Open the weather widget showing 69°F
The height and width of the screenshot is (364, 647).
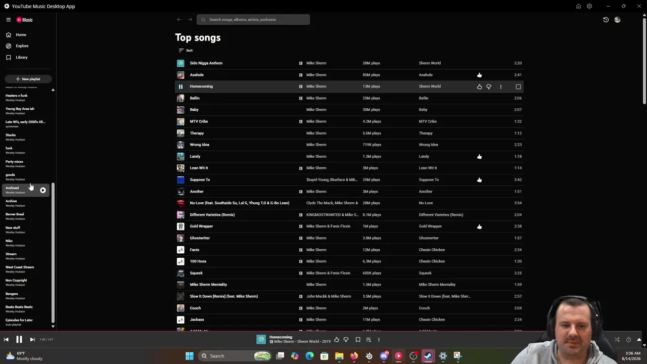click(24, 356)
